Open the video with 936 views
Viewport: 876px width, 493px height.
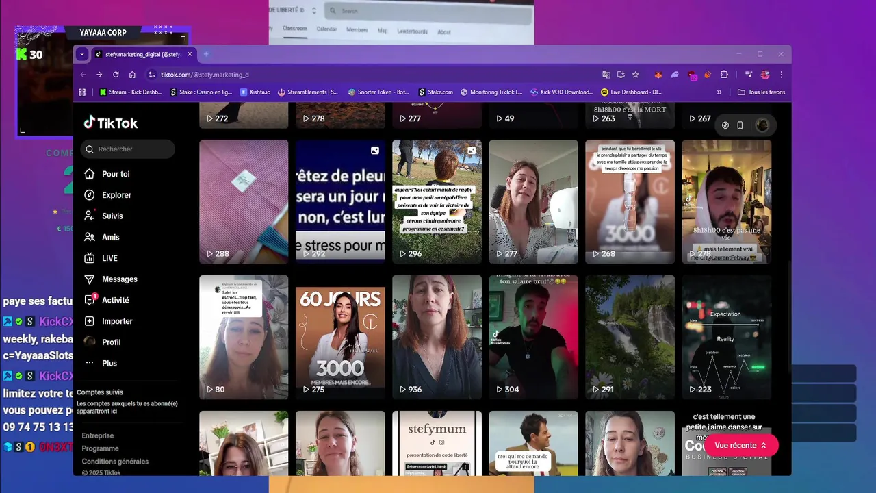pyautogui.click(x=437, y=337)
